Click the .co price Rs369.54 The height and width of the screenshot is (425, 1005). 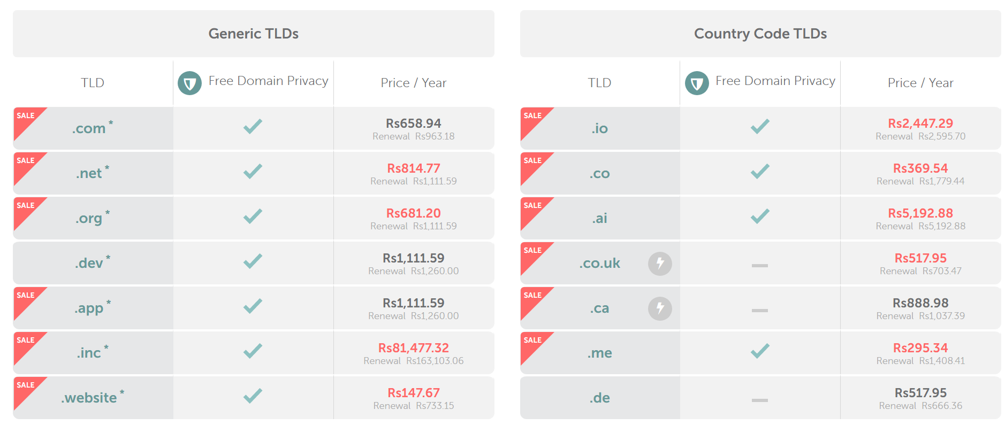click(x=920, y=168)
